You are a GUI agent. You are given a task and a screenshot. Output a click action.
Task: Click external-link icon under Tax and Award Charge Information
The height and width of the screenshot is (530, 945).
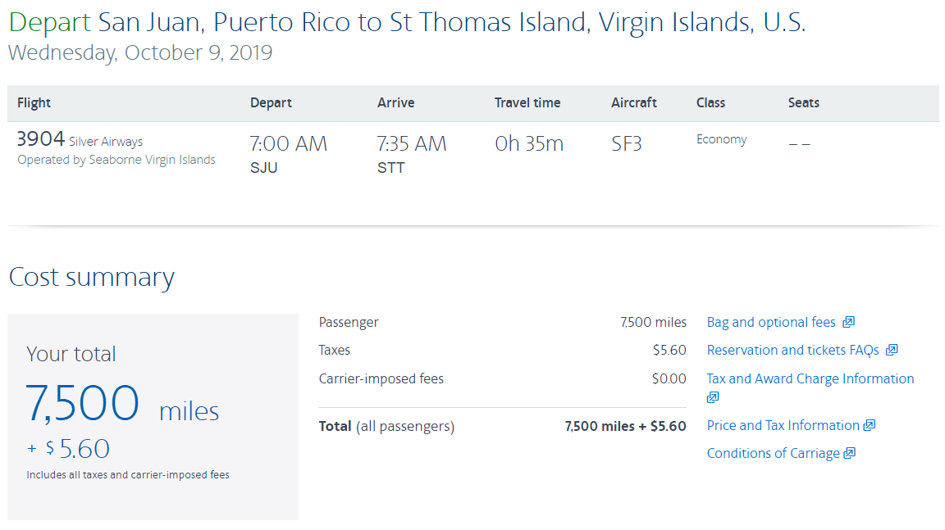pyautogui.click(x=713, y=397)
